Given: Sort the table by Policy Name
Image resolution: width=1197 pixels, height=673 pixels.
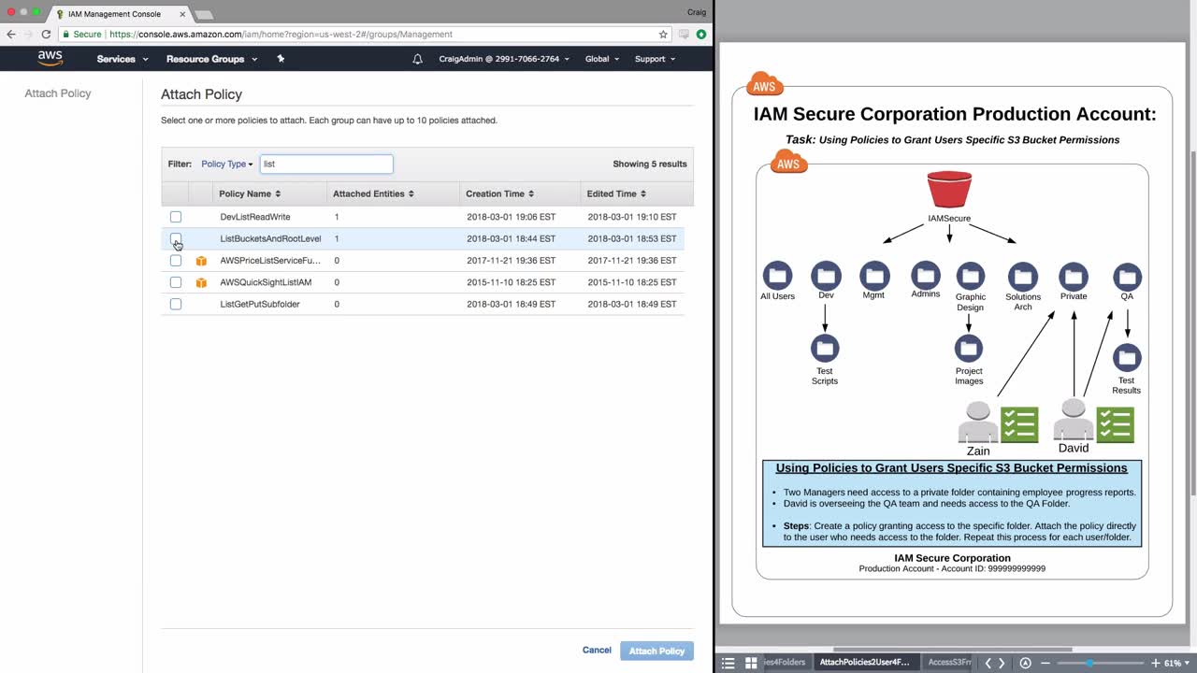Looking at the screenshot, I should [x=250, y=194].
